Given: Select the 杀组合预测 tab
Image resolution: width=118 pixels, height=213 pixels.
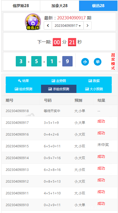Looking at the screenshot, I should (59, 89).
